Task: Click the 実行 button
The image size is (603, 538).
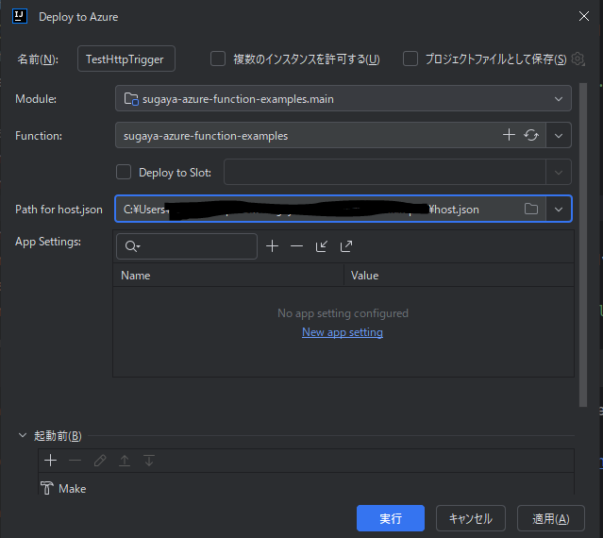Action: click(391, 518)
